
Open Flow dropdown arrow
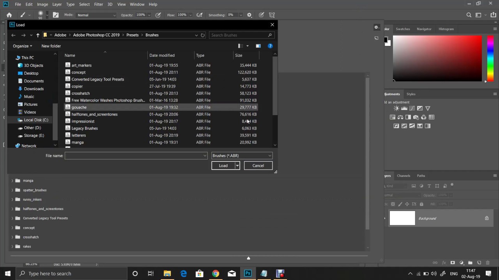pyautogui.click(x=190, y=15)
